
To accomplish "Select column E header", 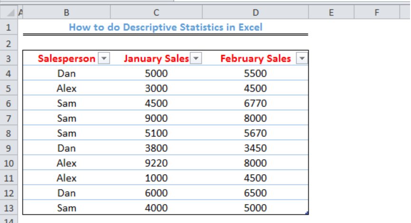I will pyautogui.click(x=331, y=12).
